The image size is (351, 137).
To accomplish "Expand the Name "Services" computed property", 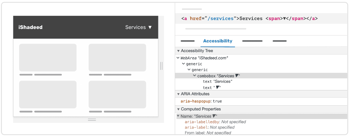I will [178, 116].
